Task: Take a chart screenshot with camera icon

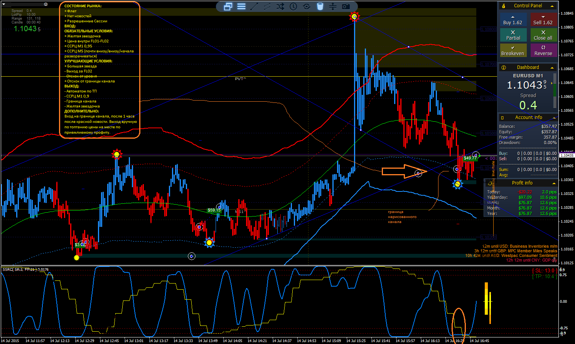Action: click(346, 7)
